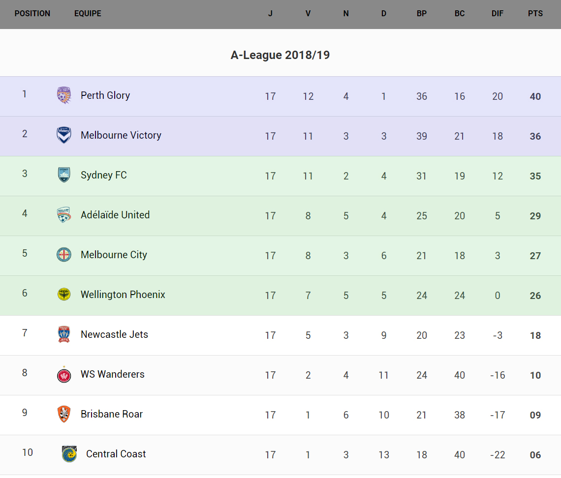Screen dimensions: 561x478
Task: Click the EQUIPE column header
Action: [88, 14]
